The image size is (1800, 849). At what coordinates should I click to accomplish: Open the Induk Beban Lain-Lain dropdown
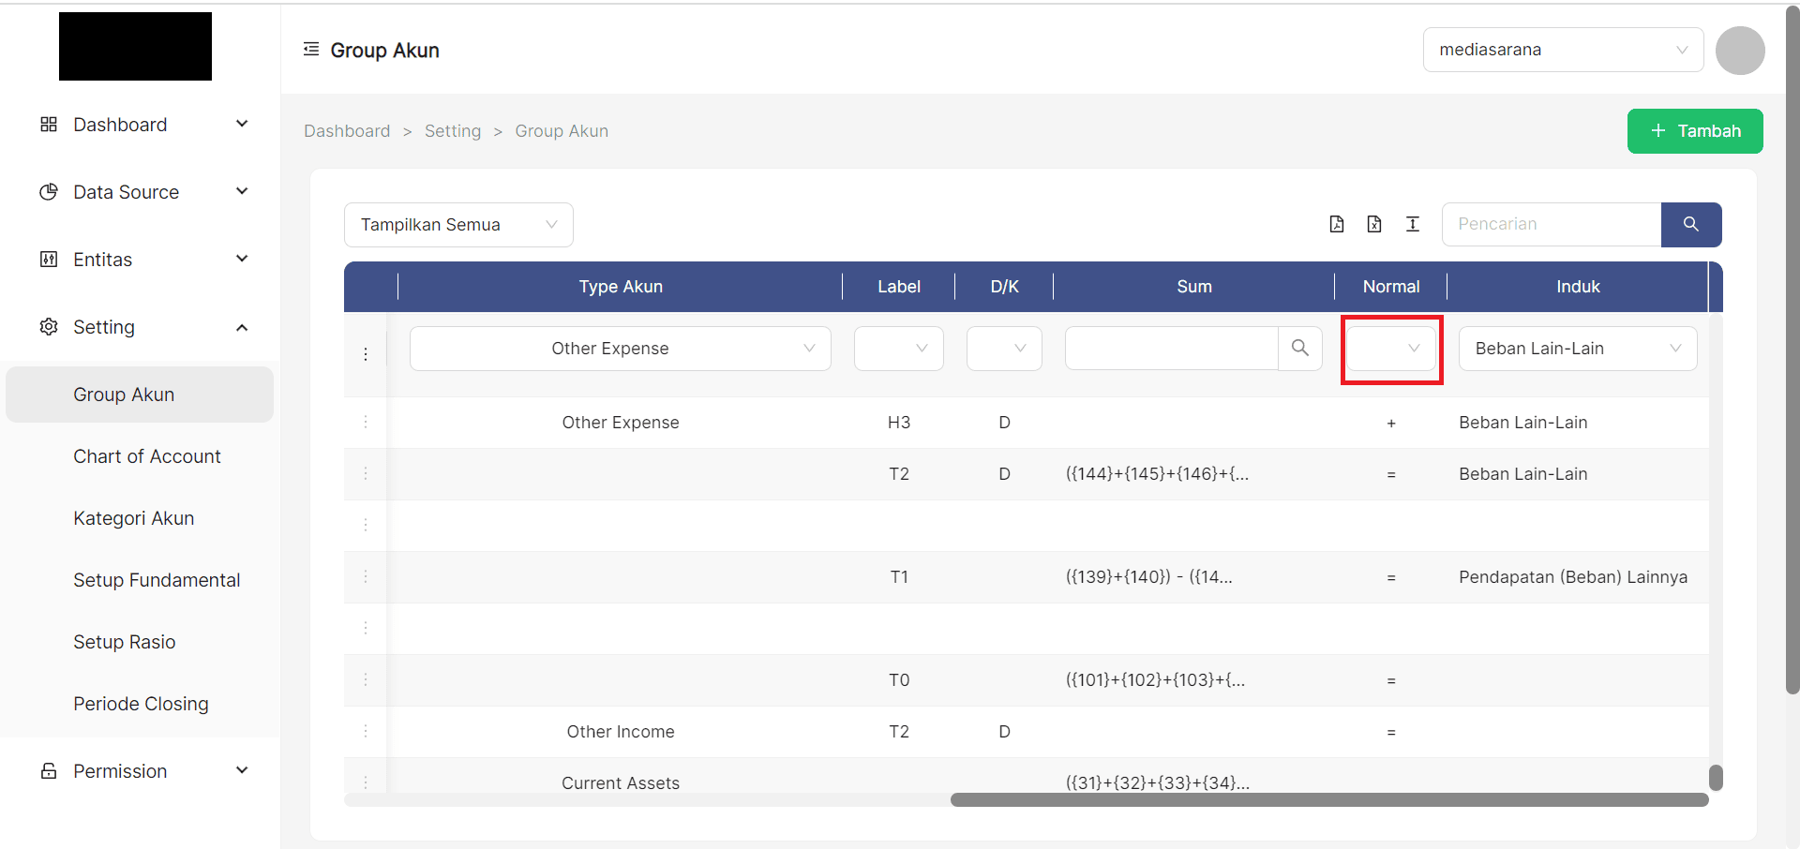coord(1578,349)
